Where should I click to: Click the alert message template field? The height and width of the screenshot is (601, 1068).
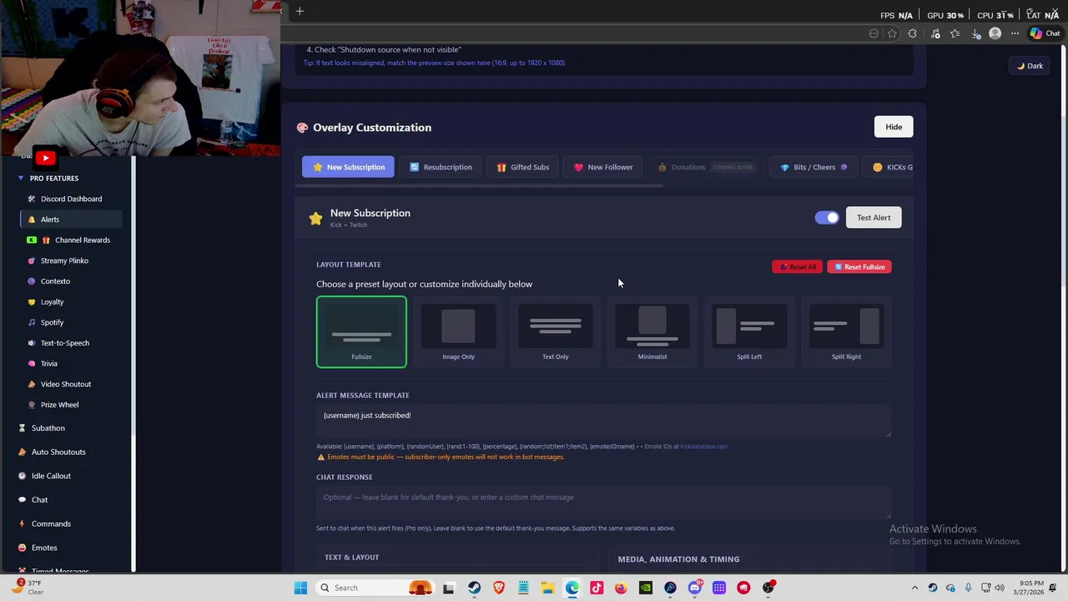point(603,422)
